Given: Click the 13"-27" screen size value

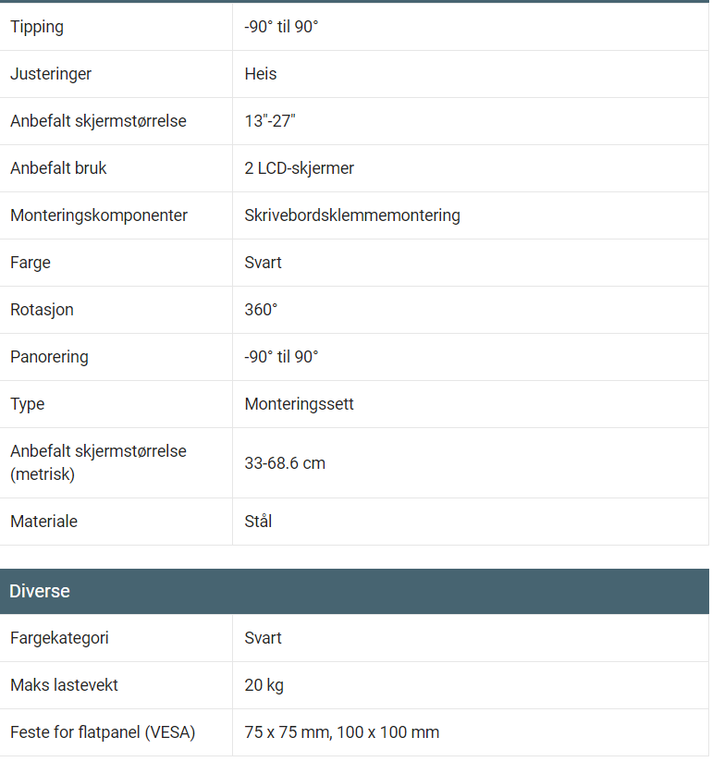Looking at the screenshot, I should [270, 121].
